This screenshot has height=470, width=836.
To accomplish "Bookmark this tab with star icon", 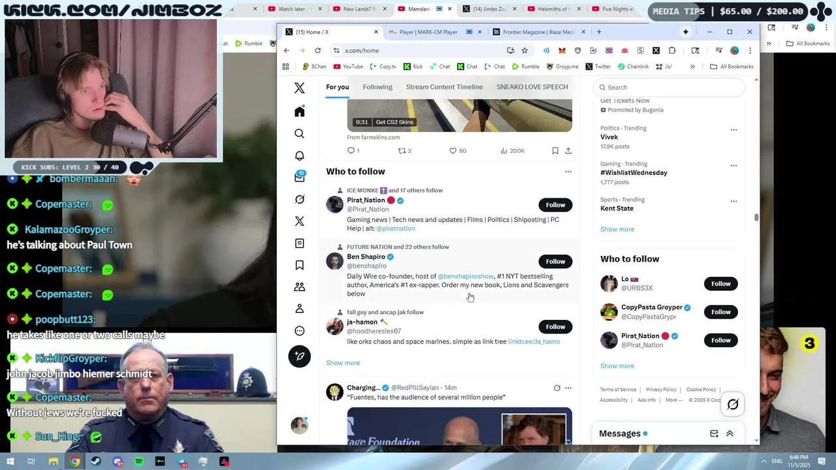I will 524,50.
